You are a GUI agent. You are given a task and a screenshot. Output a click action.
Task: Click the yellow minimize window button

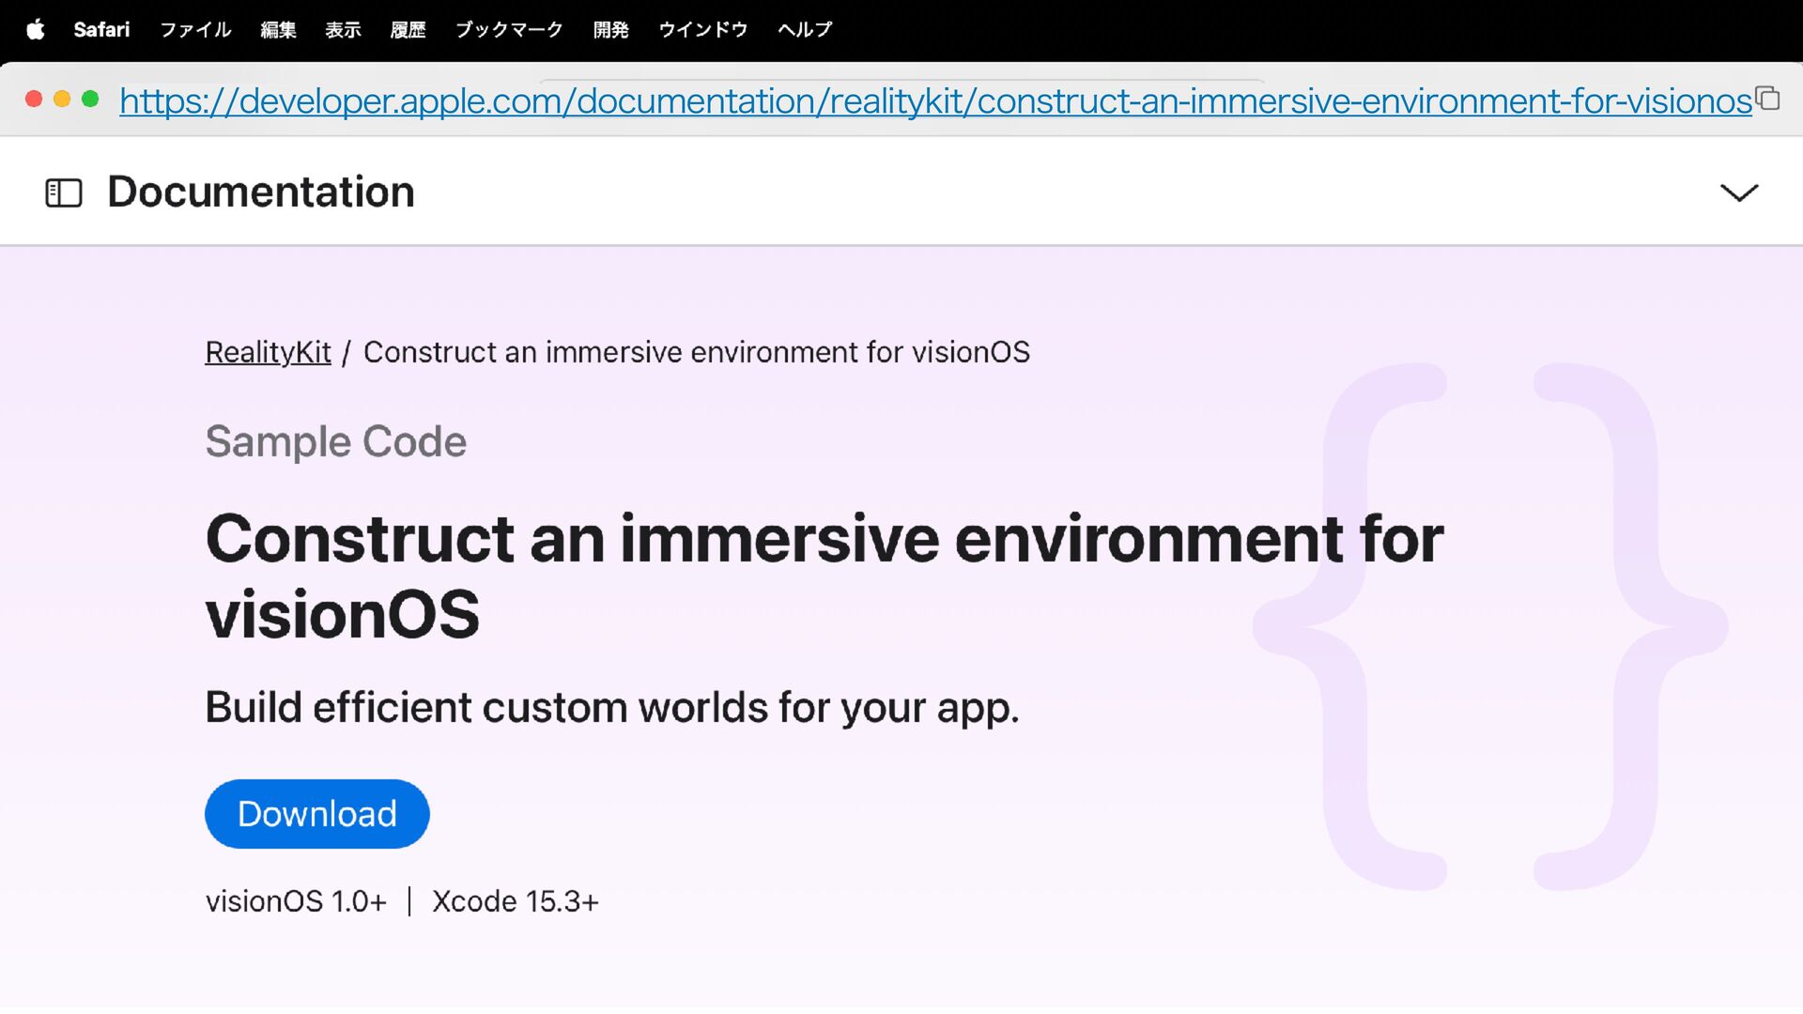tap(62, 99)
